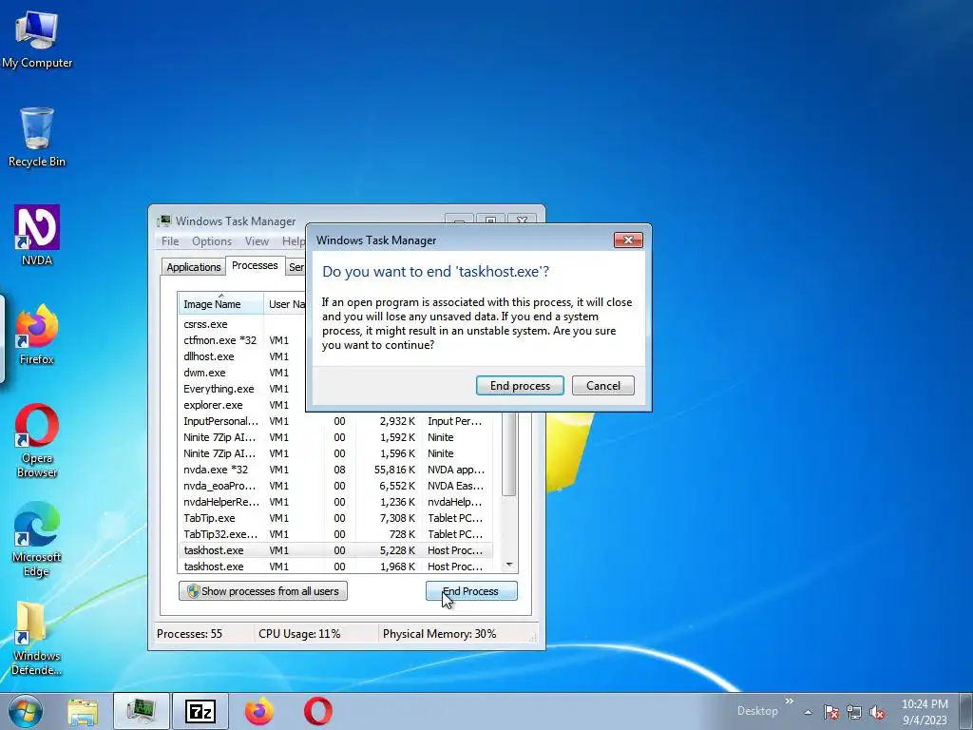This screenshot has height=730, width=973.
Task: Select the Microsoft Edge desktop shortcut
Action: (37, 540)
